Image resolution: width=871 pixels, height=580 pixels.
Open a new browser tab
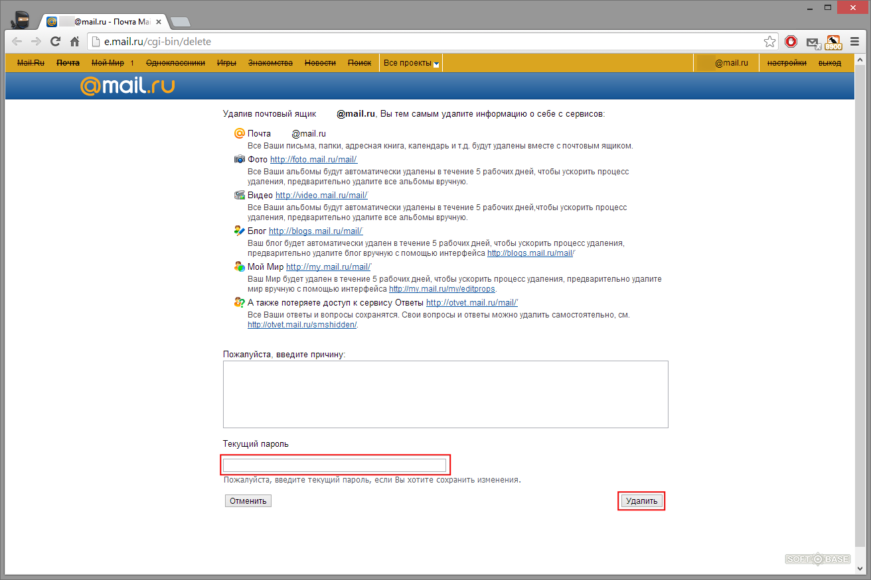pos(180,22)
